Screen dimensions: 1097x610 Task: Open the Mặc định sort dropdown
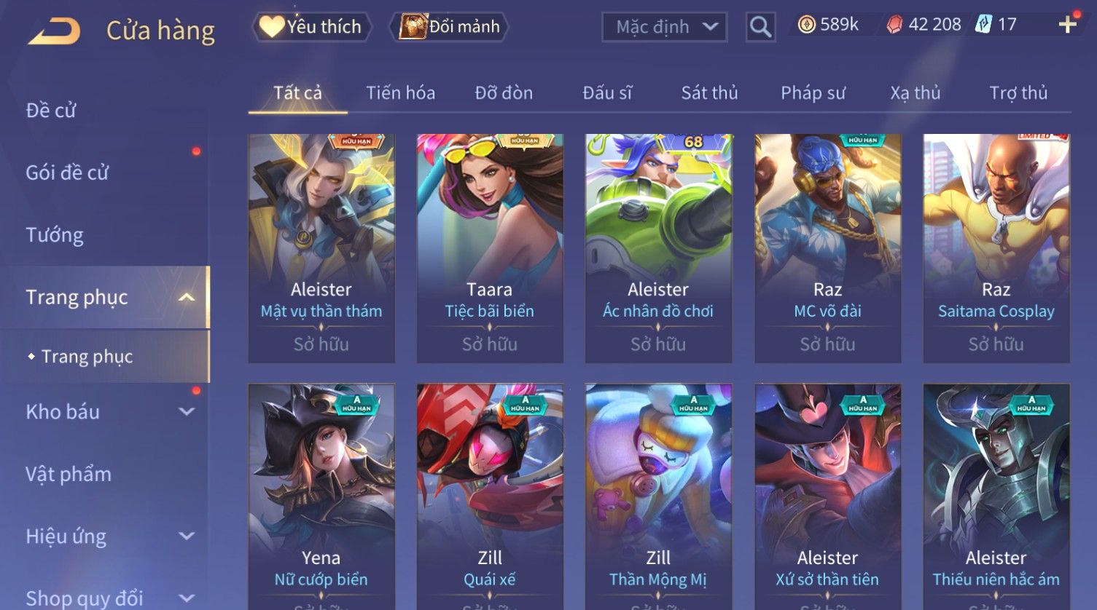[x=664, y=28]
